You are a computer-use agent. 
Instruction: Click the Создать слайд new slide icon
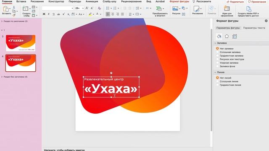coord(25,8)
